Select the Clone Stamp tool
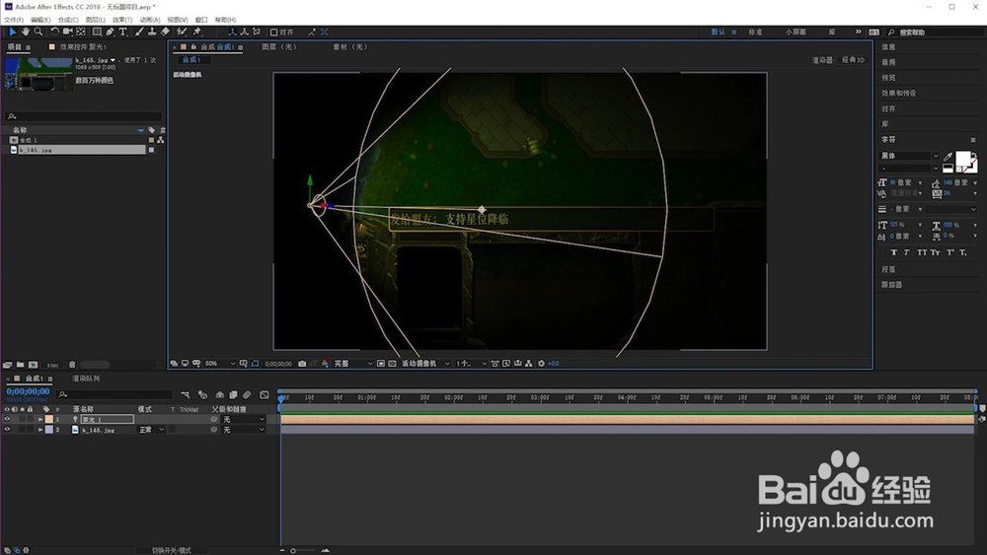 pyautogui.click(x=152, y=32)
